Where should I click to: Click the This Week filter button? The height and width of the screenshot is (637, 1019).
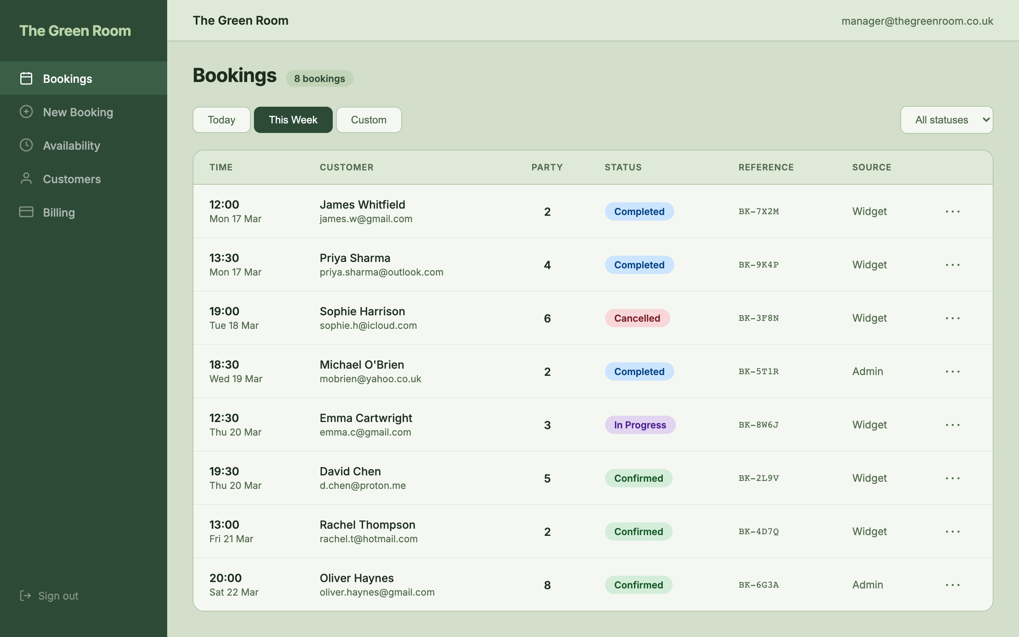(x=293, y=120)
